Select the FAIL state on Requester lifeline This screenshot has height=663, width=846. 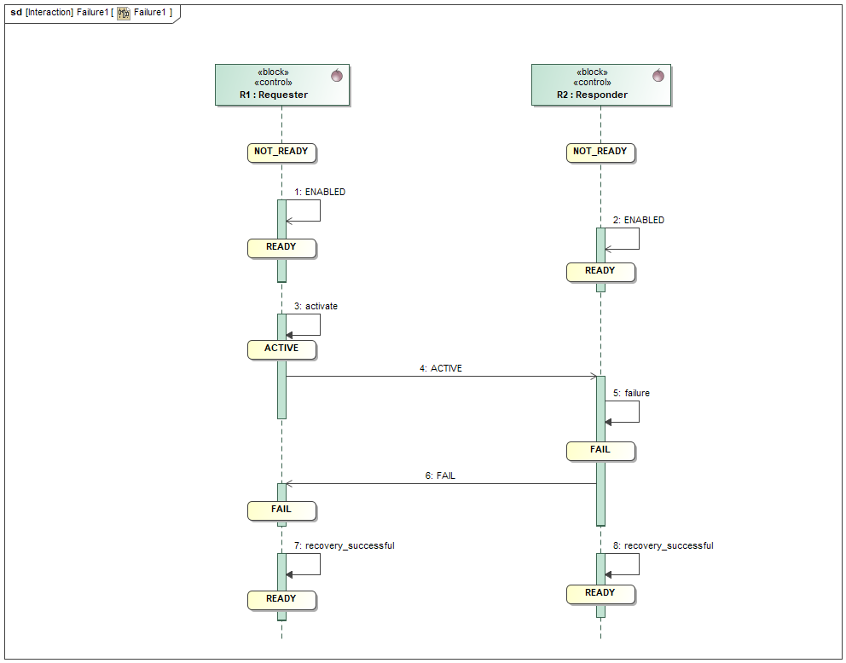(281, 510)
